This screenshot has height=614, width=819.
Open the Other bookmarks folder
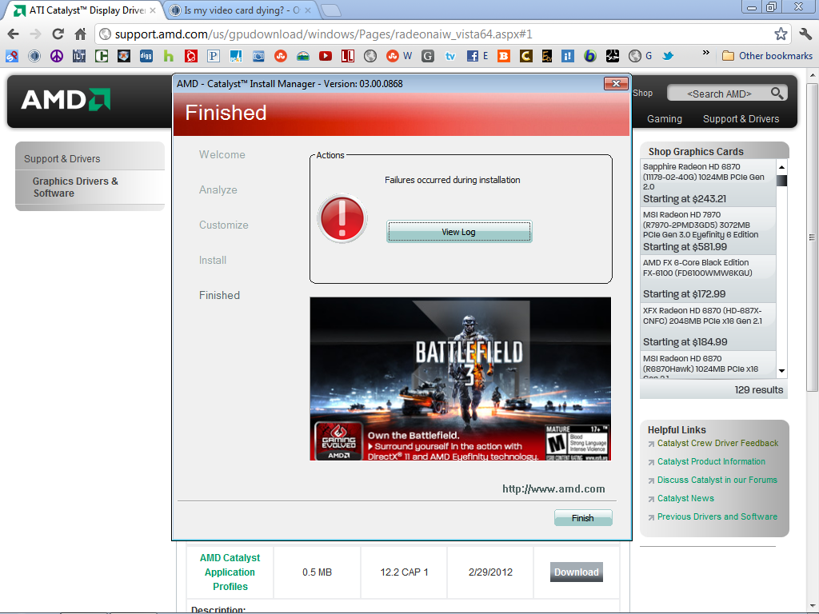[767, 56]
